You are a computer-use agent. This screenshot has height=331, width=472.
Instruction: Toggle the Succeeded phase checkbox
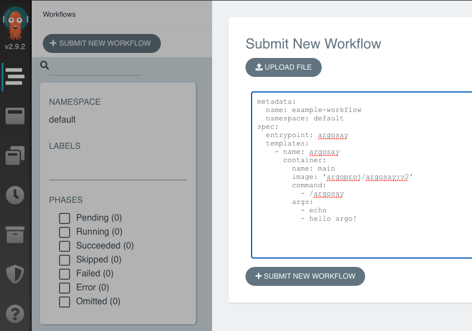coord(65,246)
